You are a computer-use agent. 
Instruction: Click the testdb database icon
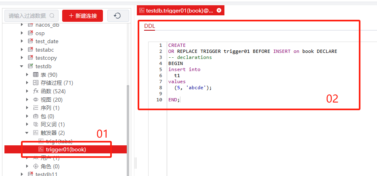[30, 66]
